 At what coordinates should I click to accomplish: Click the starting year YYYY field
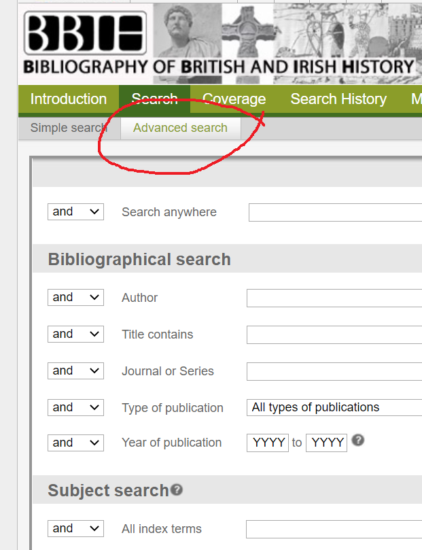click(x=268, y=443)
